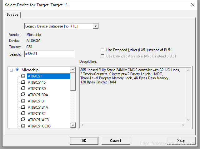Select AT89C5132 in the device tree
This screenshot has height=149, width=200.
pyautogui.click(x=37, y=114)
